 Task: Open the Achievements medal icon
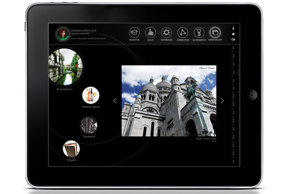199,32
